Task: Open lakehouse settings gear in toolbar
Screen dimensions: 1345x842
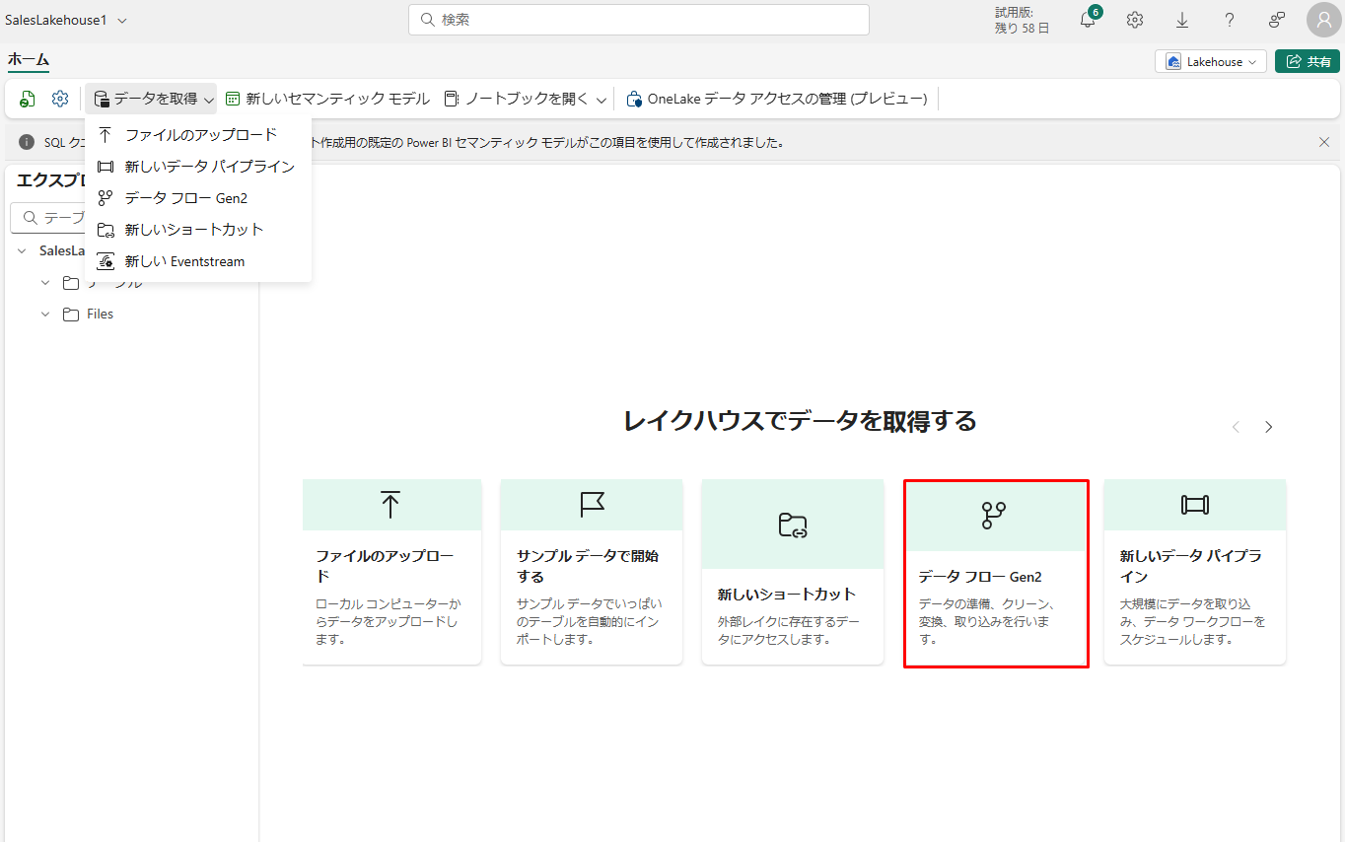Action: 60,99
